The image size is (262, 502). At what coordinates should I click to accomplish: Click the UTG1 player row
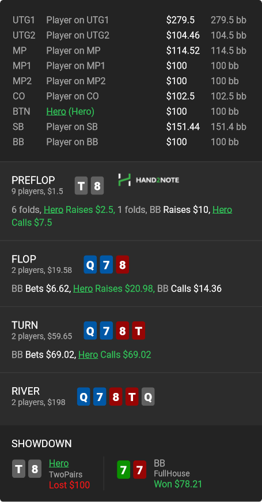pyautogui.click(x=130, y=20)
